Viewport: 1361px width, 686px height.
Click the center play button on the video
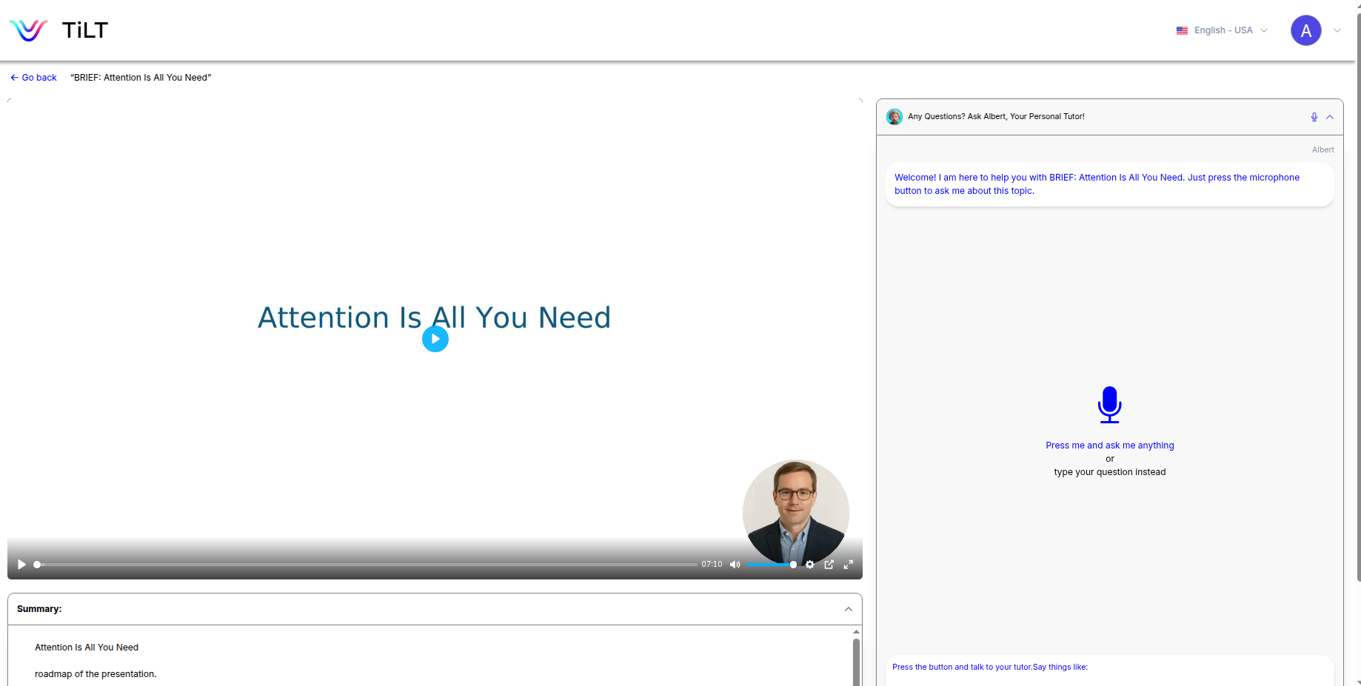click(x=435, y=339)
